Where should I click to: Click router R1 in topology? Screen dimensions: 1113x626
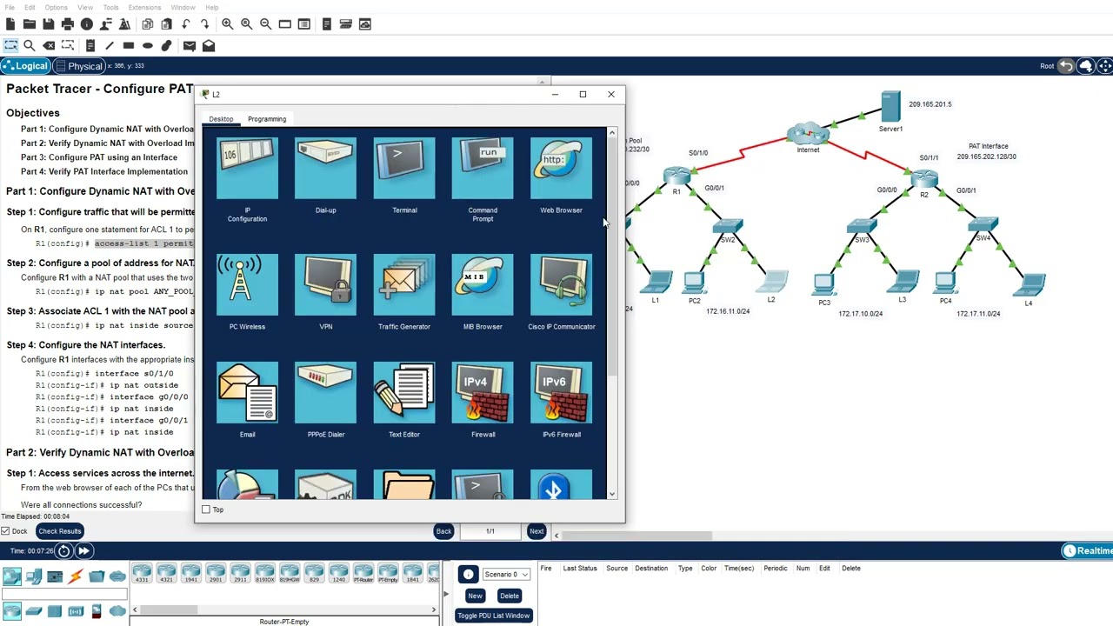676,177
